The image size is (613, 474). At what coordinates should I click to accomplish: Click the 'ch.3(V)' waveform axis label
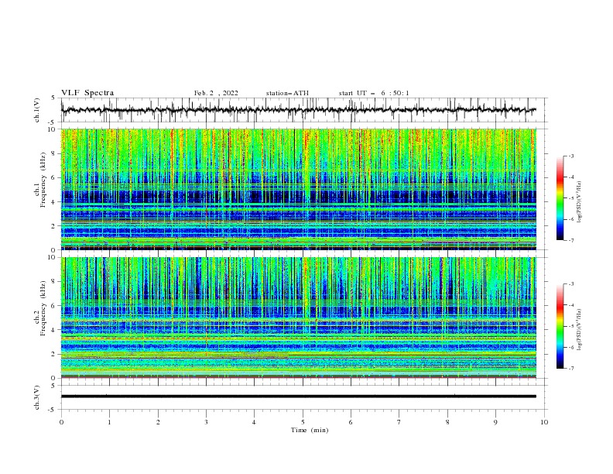pos(37,397)
